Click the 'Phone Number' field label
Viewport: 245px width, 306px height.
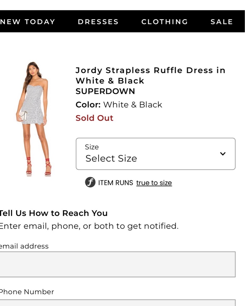(27, 292)
